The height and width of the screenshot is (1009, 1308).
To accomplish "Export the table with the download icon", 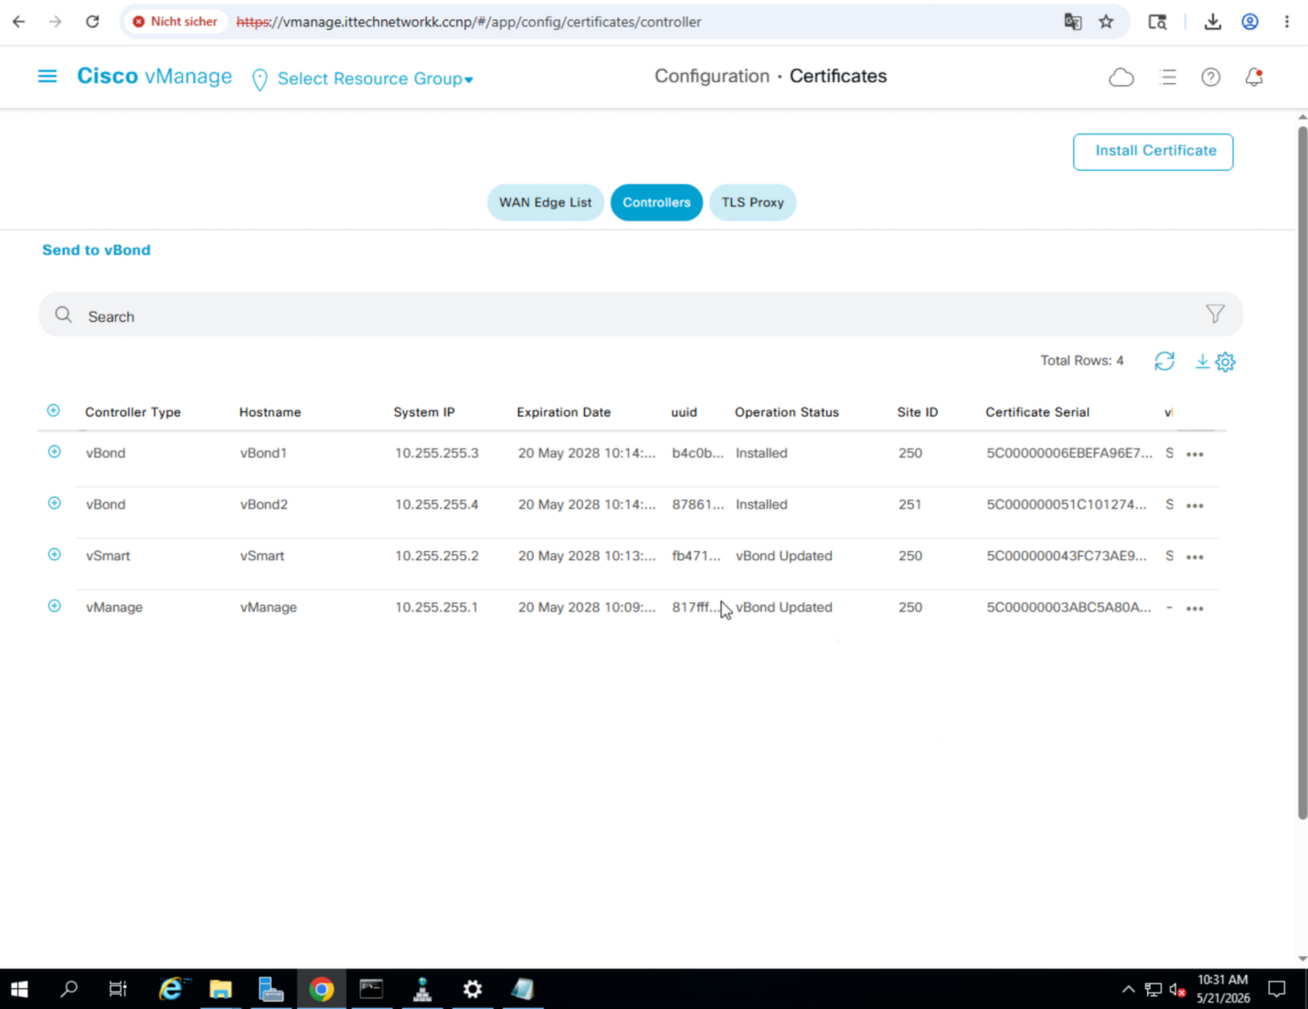I will pyautogui.click(x=1202, y=362).
